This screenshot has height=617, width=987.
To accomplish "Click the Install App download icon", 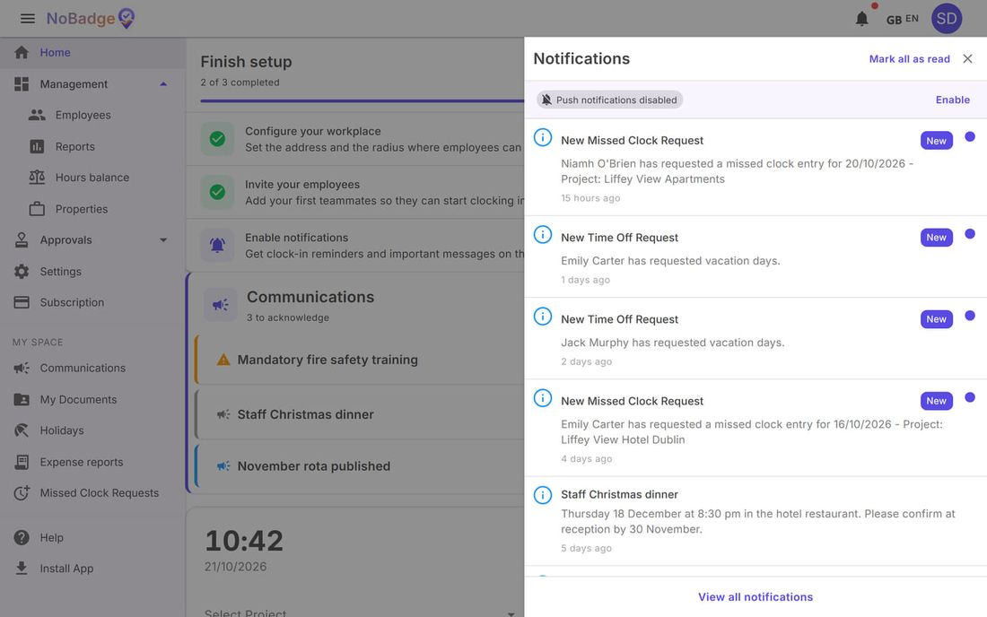I will pos(22,569).
